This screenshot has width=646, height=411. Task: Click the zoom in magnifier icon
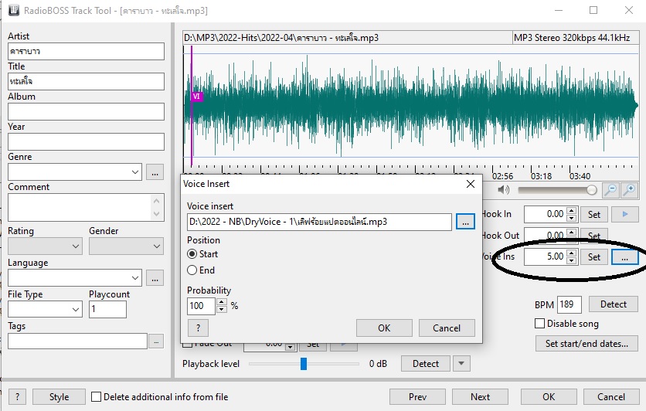629,190
